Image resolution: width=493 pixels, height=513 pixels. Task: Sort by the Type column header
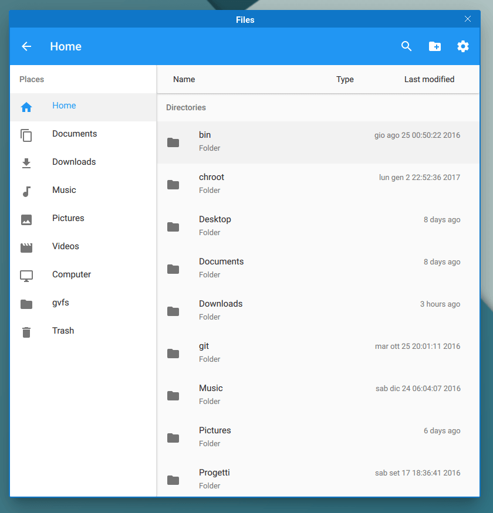345,80
